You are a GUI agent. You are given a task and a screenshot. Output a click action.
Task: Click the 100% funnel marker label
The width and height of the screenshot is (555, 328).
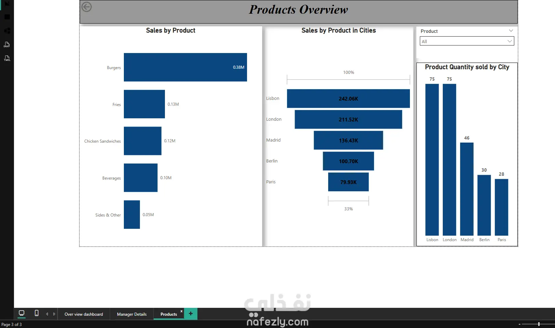tap(349, 73)
